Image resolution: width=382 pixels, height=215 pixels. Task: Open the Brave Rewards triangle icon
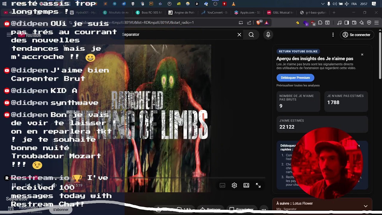(x=267, y=22)
